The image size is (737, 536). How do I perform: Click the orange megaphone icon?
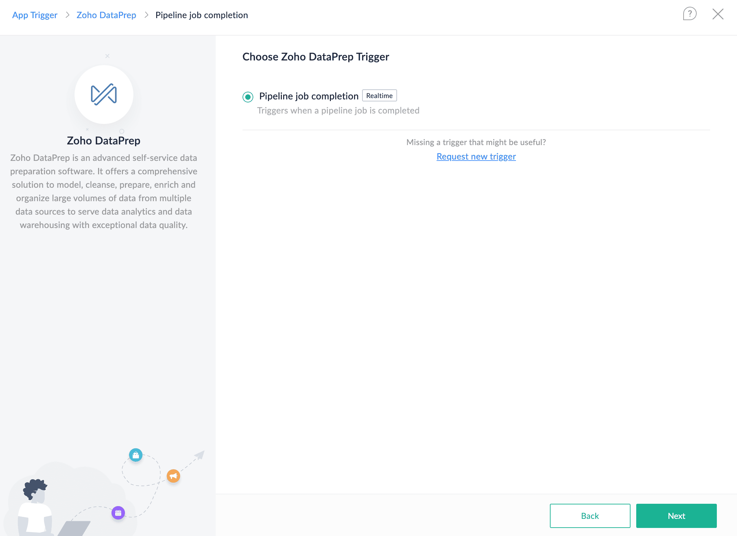click(x=173, y=476)
